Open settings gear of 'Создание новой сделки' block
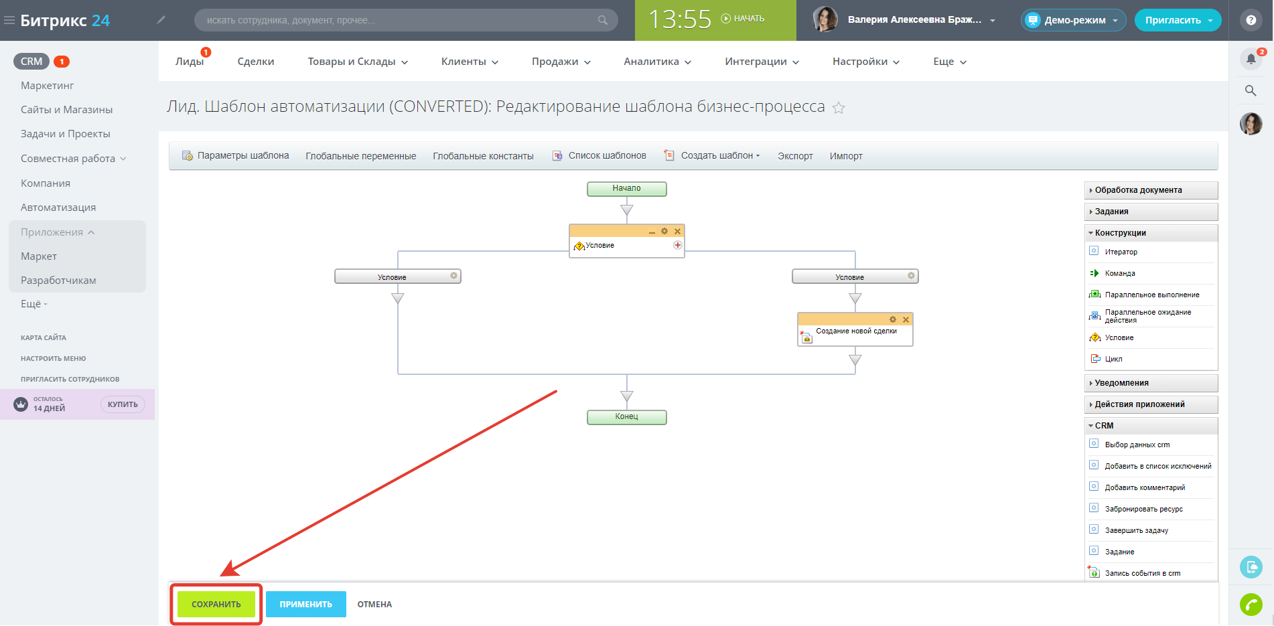 point(892,319)
